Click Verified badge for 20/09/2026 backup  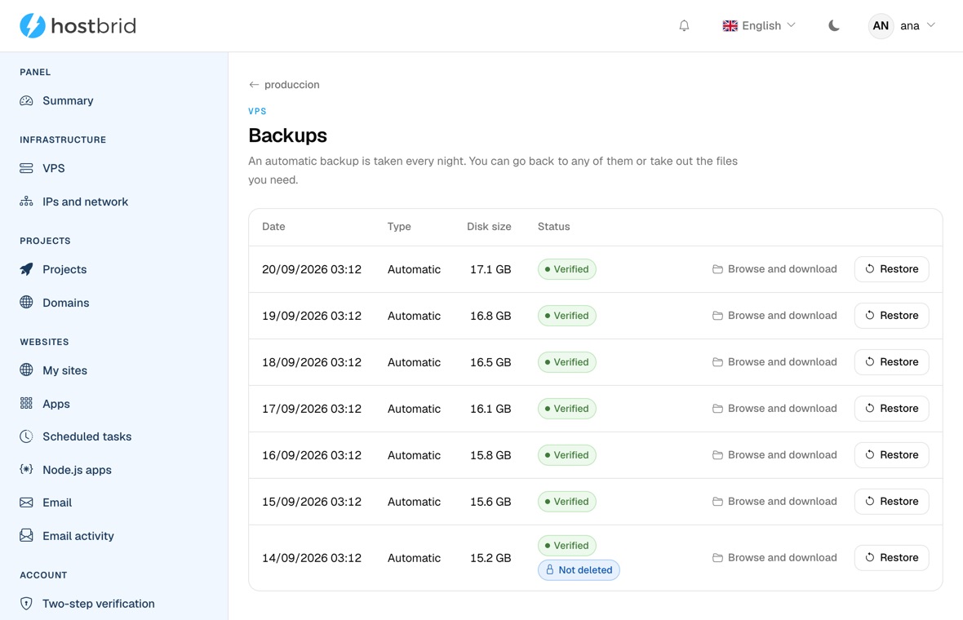pyautogui.click(x=567, y=269)
